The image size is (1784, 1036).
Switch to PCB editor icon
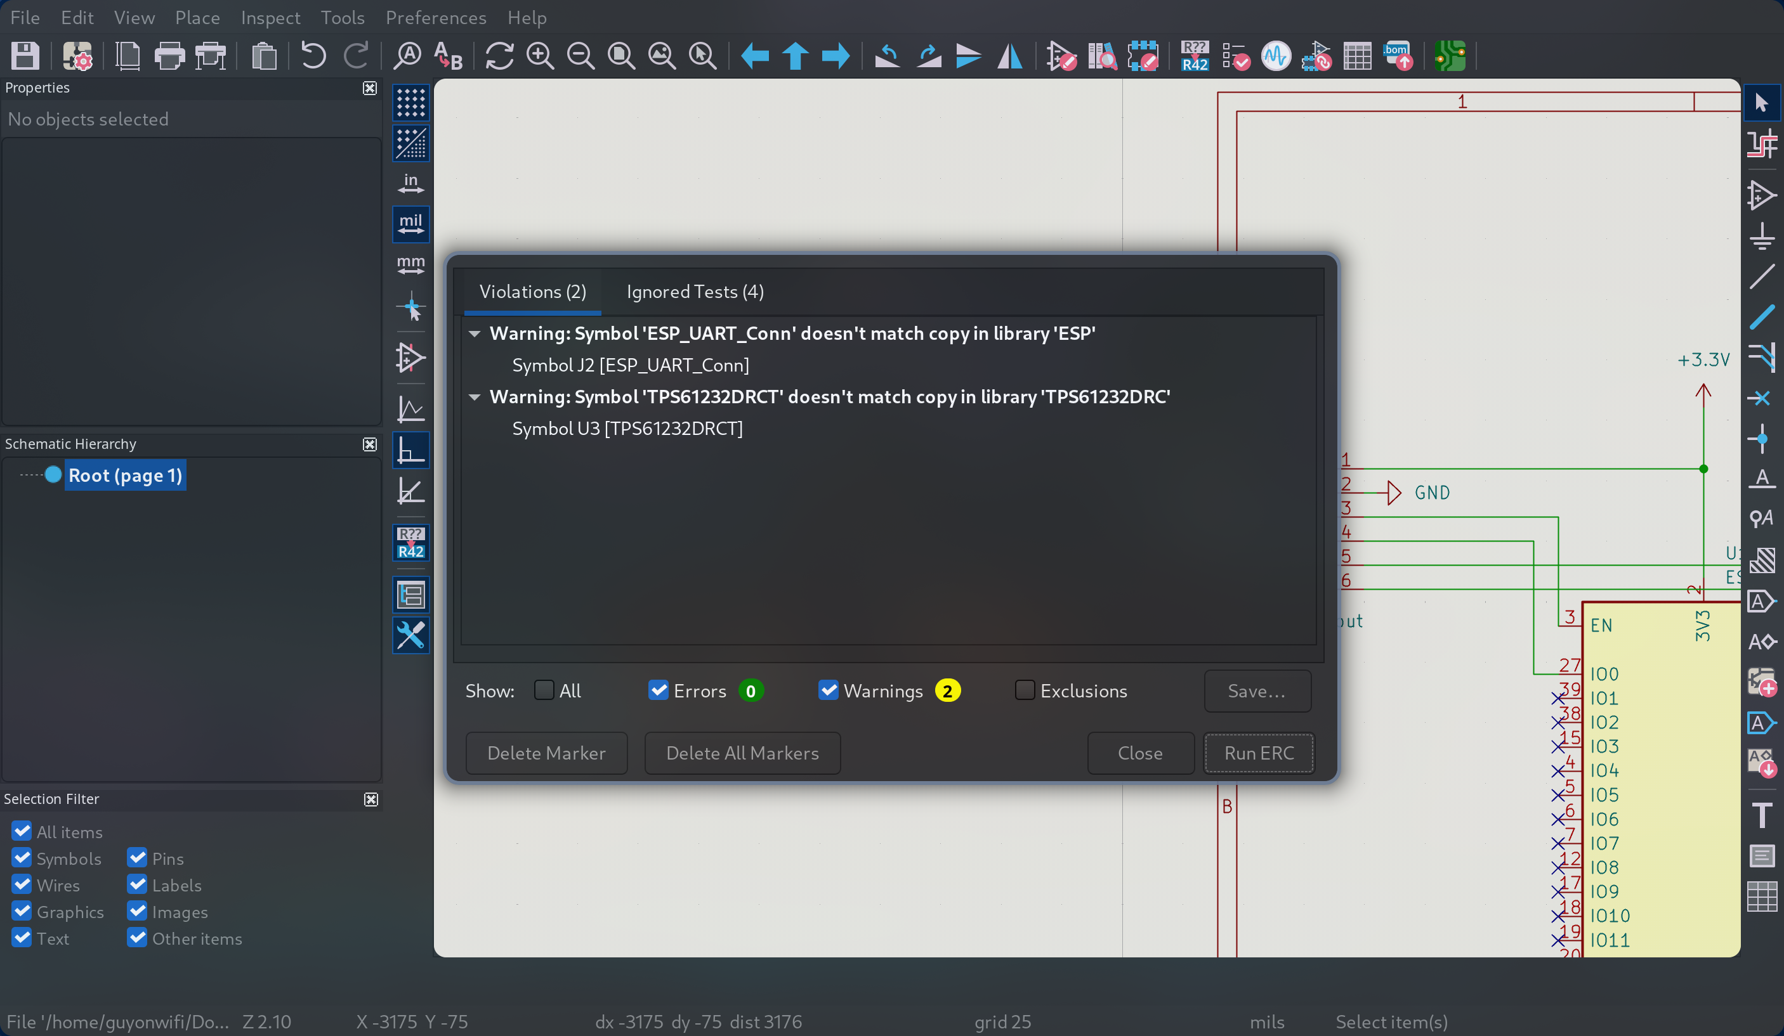(1449, 55)
